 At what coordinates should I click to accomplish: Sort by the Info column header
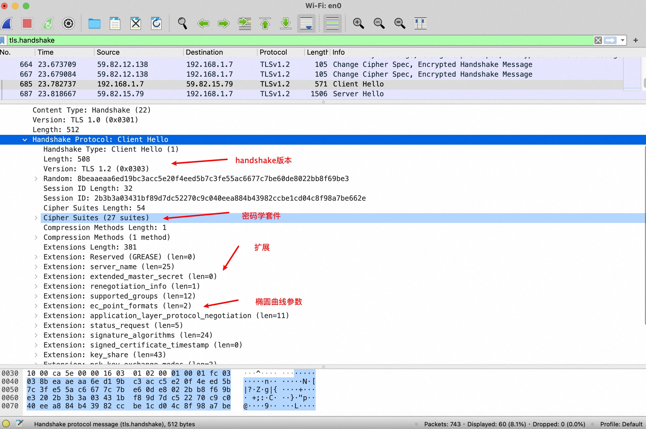(x=487, y=52)
